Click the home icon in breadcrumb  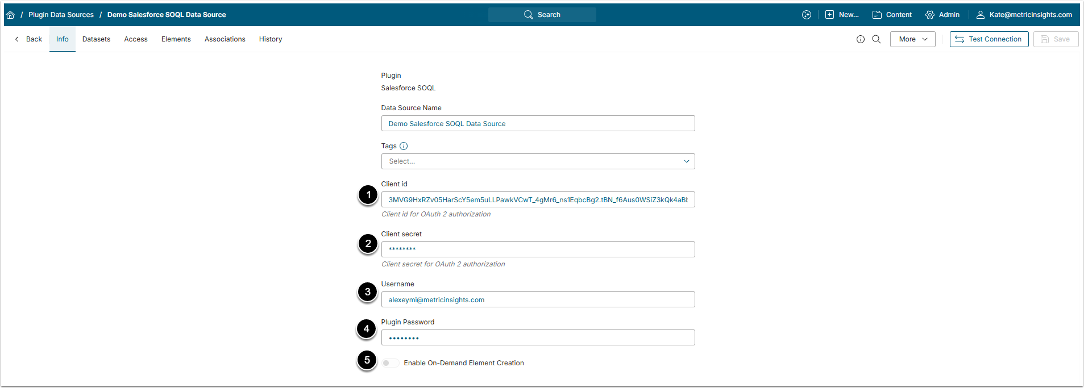pos(10,15)
